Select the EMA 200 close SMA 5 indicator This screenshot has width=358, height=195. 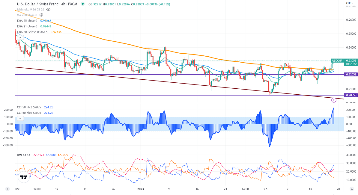coord(33,32)
